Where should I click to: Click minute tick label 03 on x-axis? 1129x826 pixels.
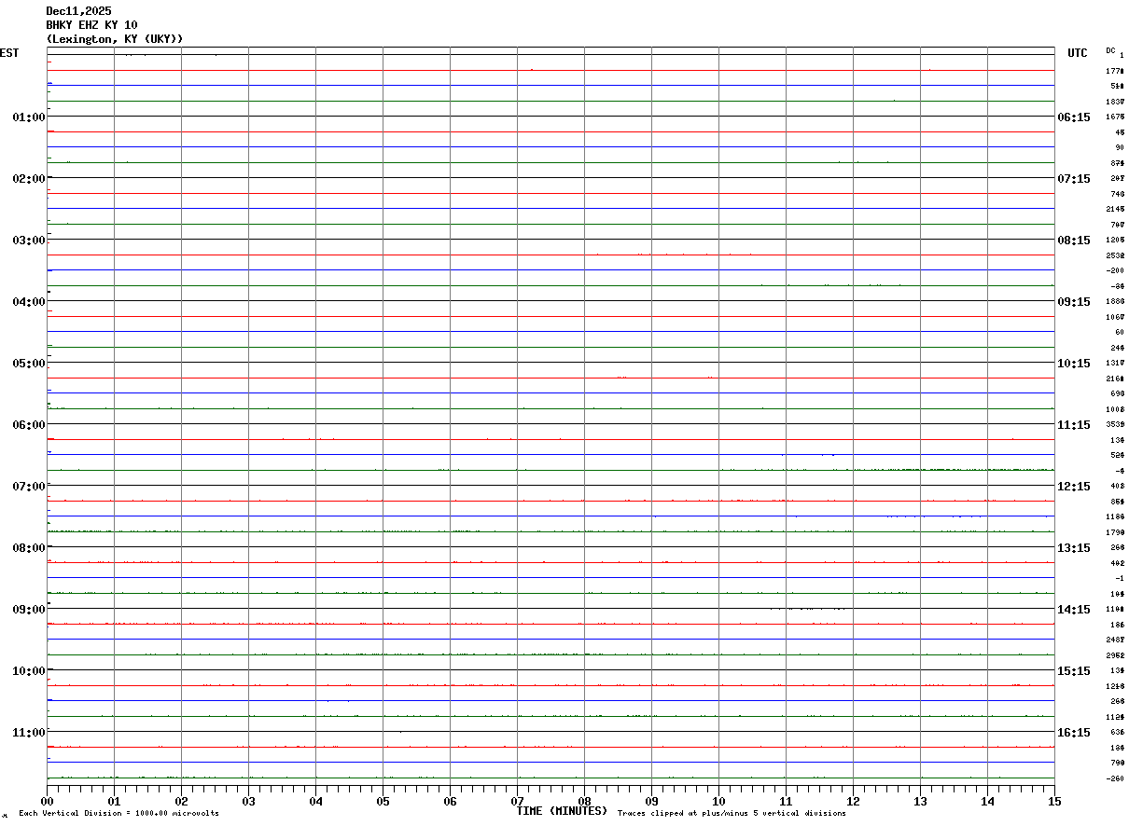pos(248,801)
